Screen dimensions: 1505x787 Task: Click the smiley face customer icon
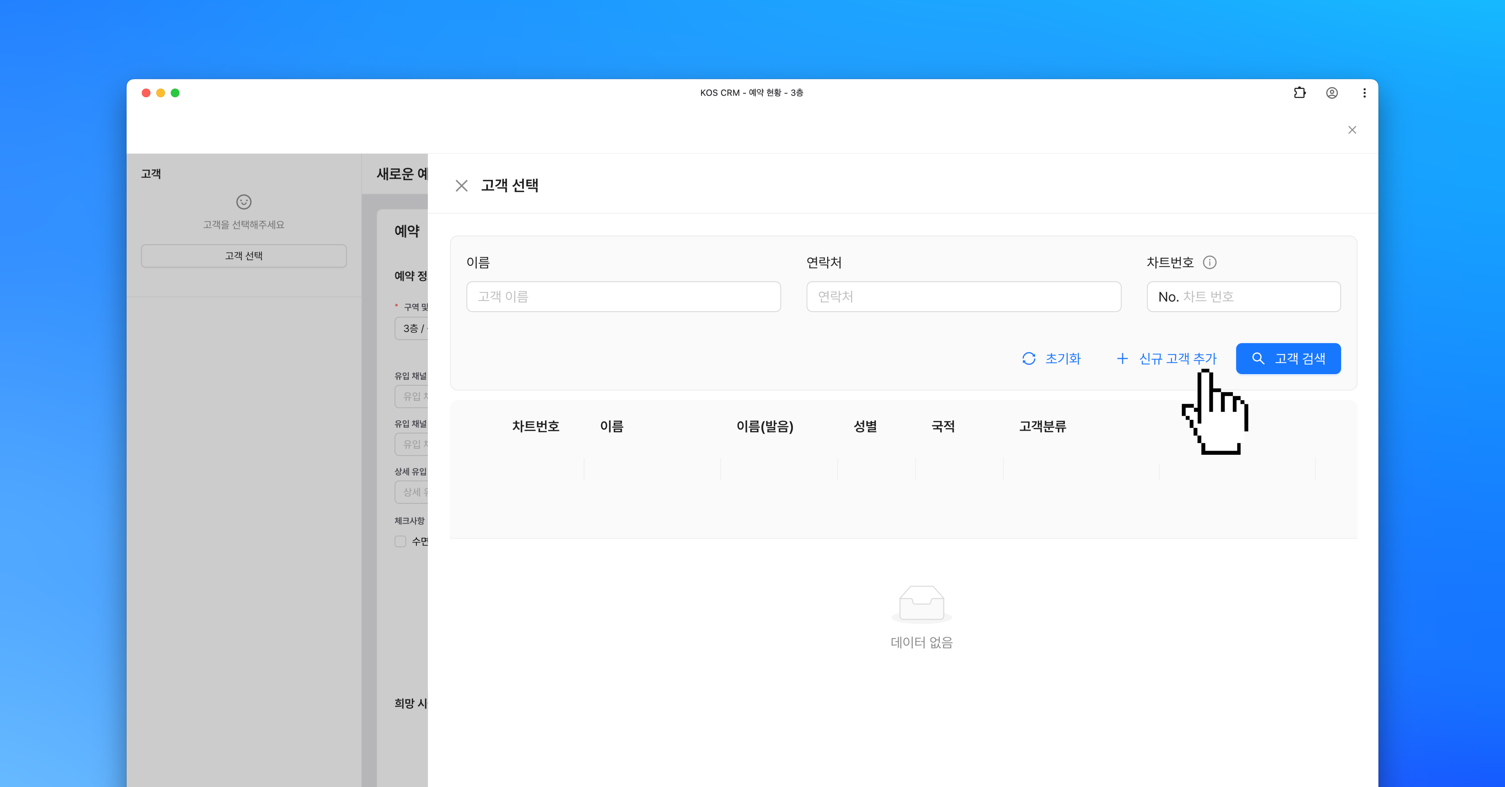coord(244,202)
